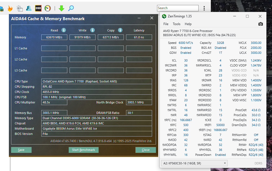Click the Start Benchmark button
Screen dimensions: 272x171
84,150
